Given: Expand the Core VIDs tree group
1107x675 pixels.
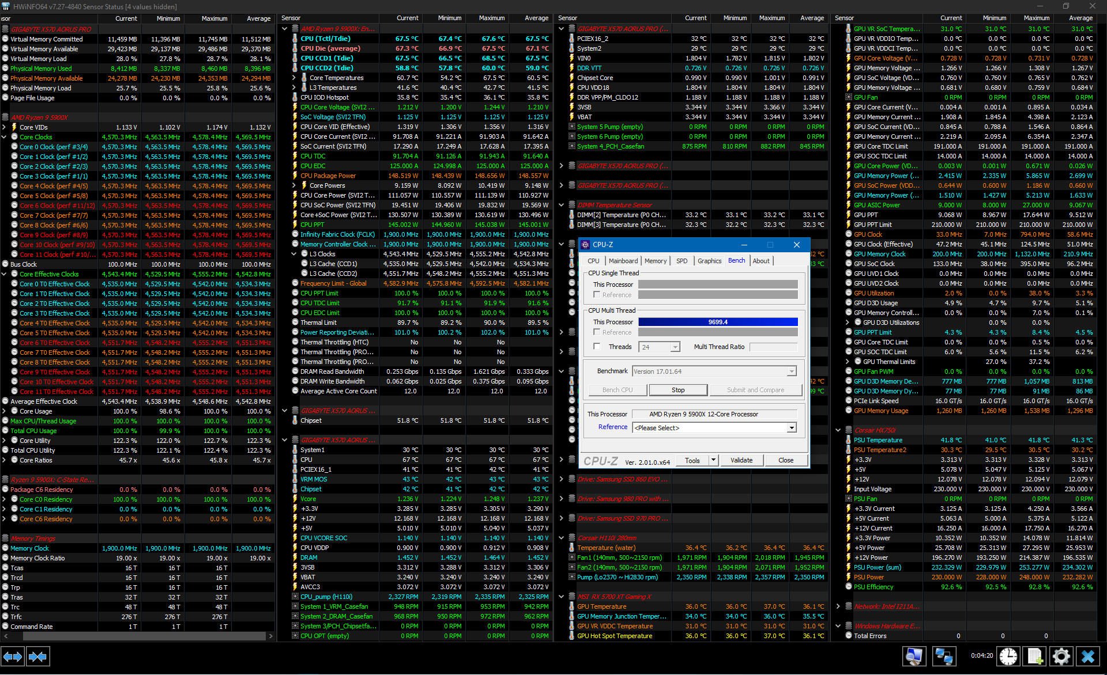Looking at the screenshot, I should 4,127.
